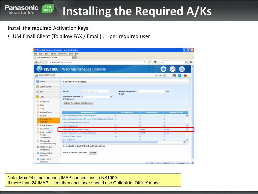Bookmark the page with the star icon
This screenshot has width=258, height=194.
(x=145, y=62)
